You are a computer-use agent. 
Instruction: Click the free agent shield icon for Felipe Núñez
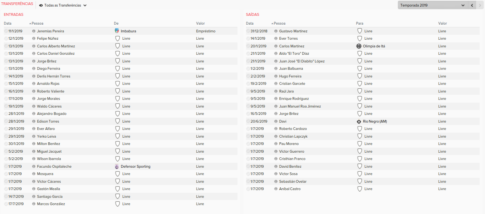tap(118, 39)
